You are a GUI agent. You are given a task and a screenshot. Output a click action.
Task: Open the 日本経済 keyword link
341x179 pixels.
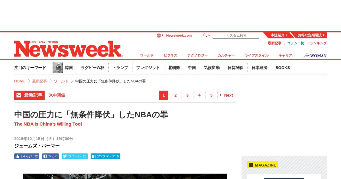click(259, 68)
